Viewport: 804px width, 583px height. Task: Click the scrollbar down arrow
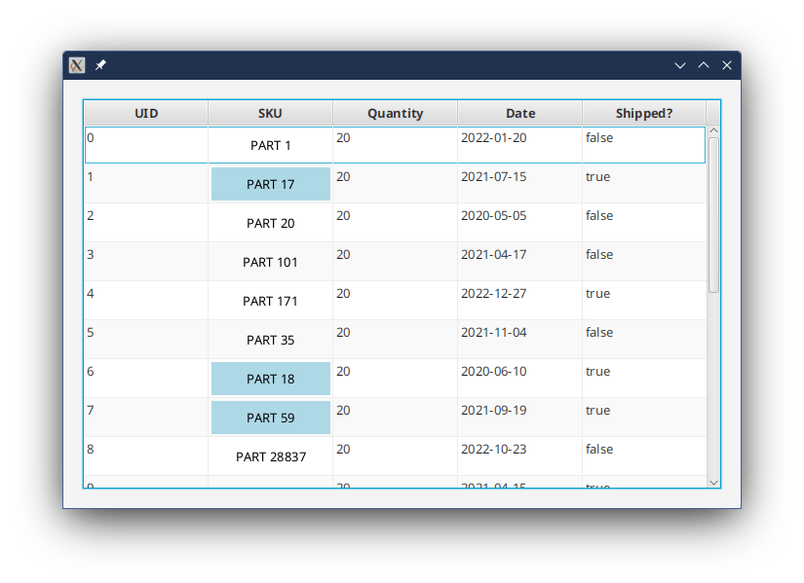click(x=712, y=481)
